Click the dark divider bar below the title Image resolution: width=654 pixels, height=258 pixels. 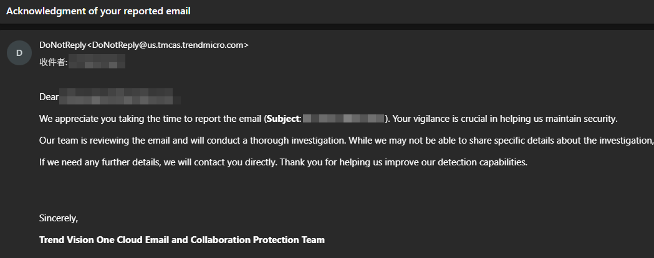(327, 26)
